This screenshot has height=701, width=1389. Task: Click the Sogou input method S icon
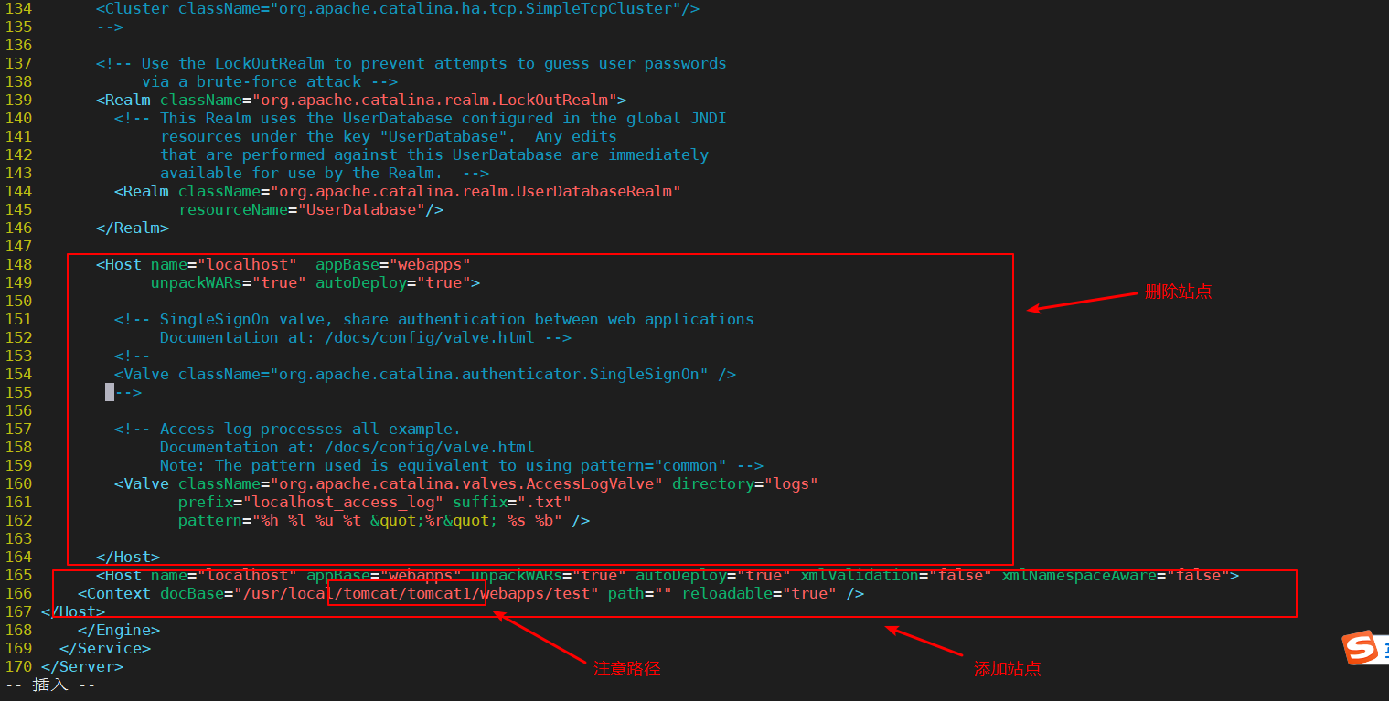[x=1360, y=648]
